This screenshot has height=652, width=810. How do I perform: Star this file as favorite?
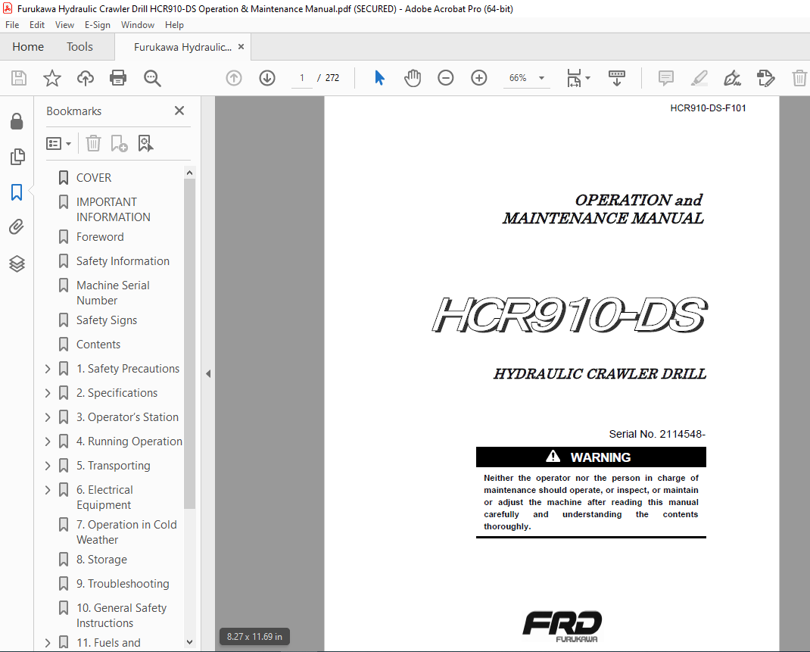(52, 78)
